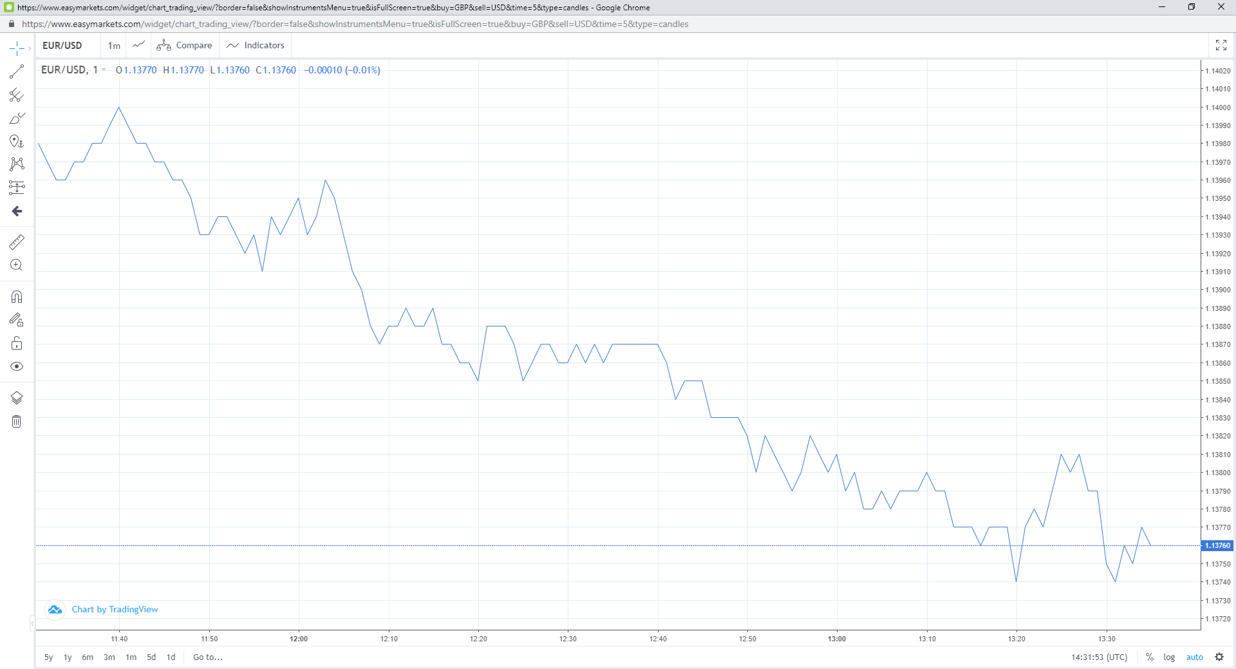This screenshot has width=1236, height=669.
Task: Expand the EUR/USD legend dropdown arrow
Action: click(104, 70)
